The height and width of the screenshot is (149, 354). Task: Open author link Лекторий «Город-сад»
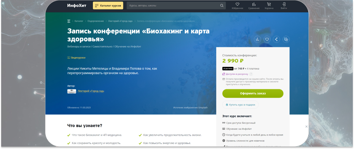(x=91, y=91)
